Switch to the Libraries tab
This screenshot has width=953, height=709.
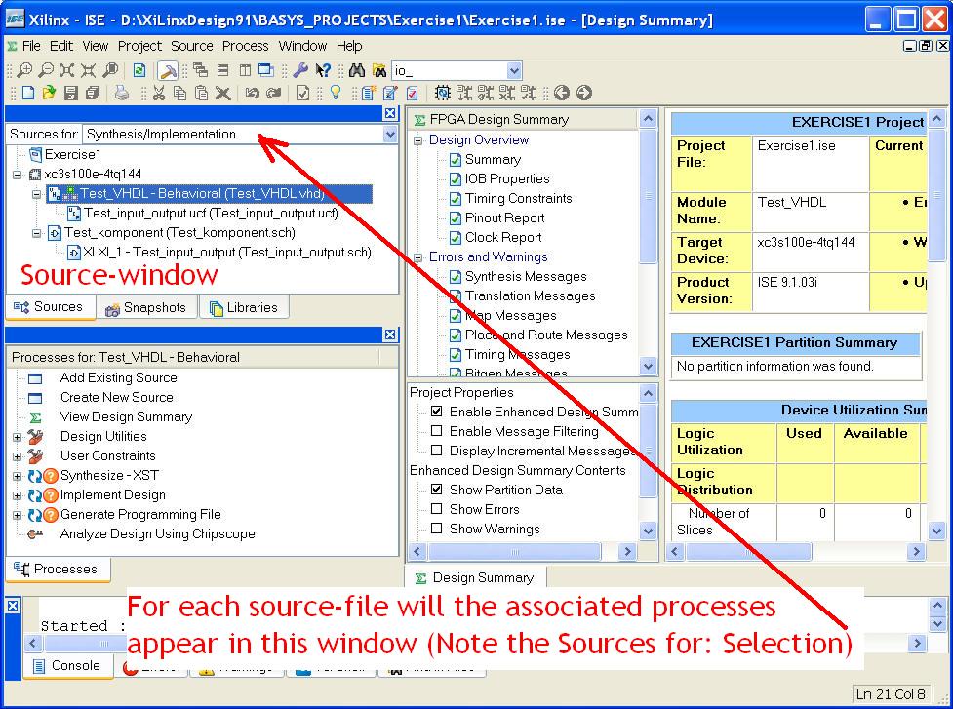click(244, 307)
